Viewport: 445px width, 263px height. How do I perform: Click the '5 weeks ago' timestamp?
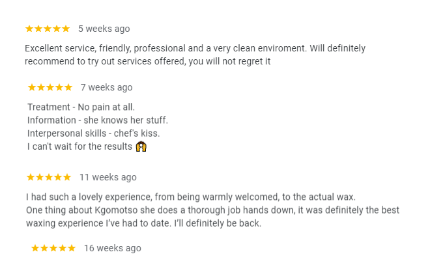point(104,29)
